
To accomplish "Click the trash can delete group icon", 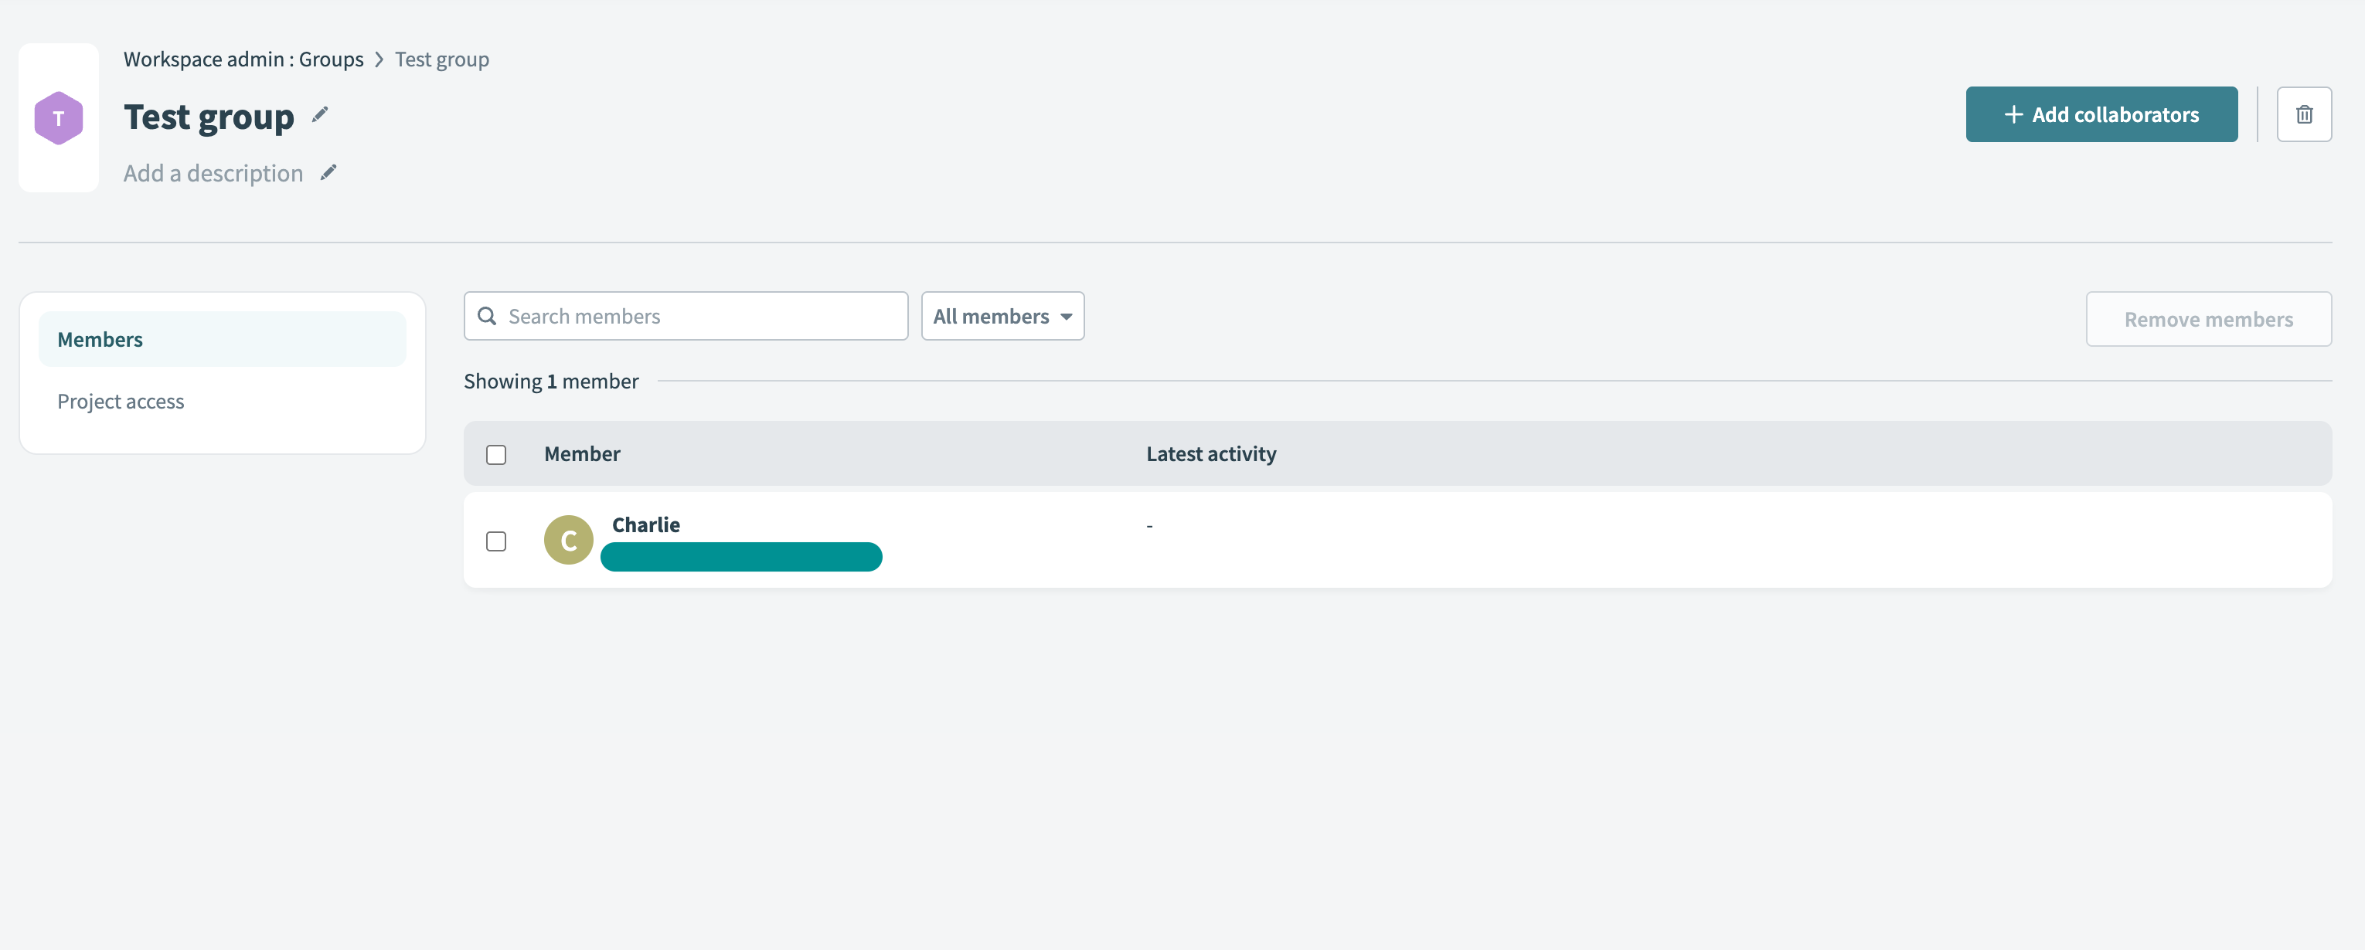I will [x=2303, y=115].
